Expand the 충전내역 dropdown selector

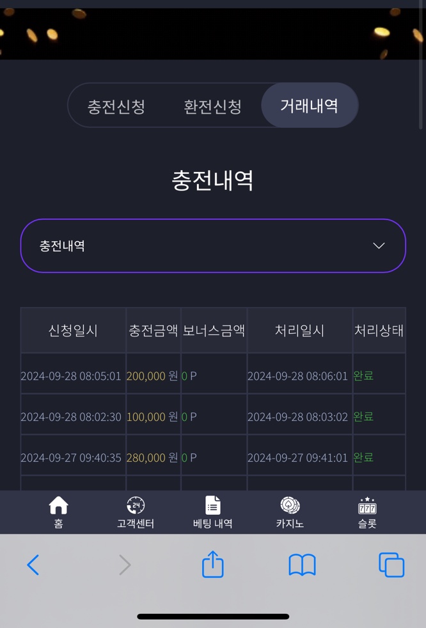(213, 246)
